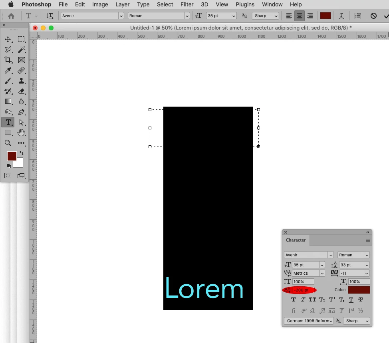Select the History Brush tool

click(x=8, y=91)
